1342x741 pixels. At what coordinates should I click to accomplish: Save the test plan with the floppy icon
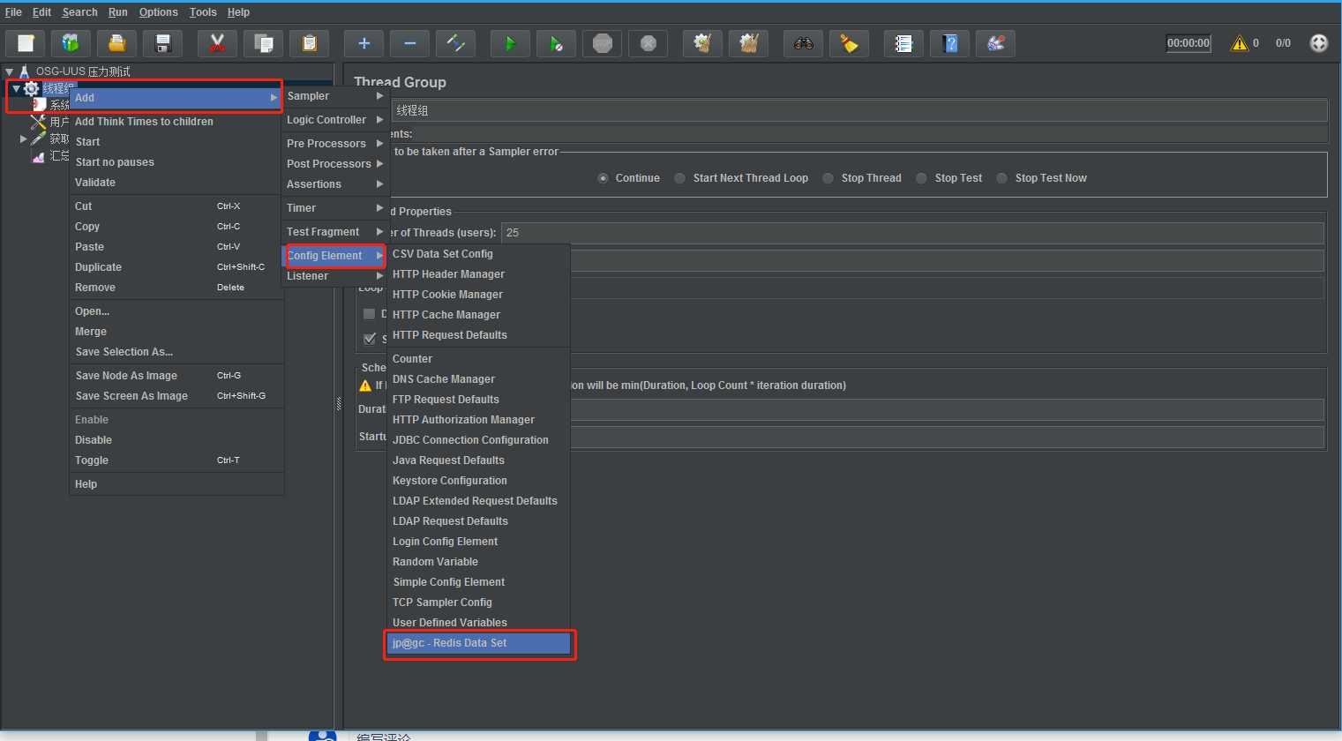coord(162,43)
